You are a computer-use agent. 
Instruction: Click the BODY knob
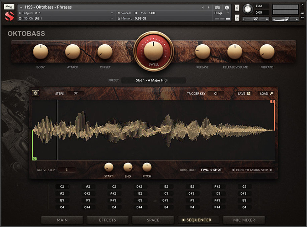pos(41,52)
